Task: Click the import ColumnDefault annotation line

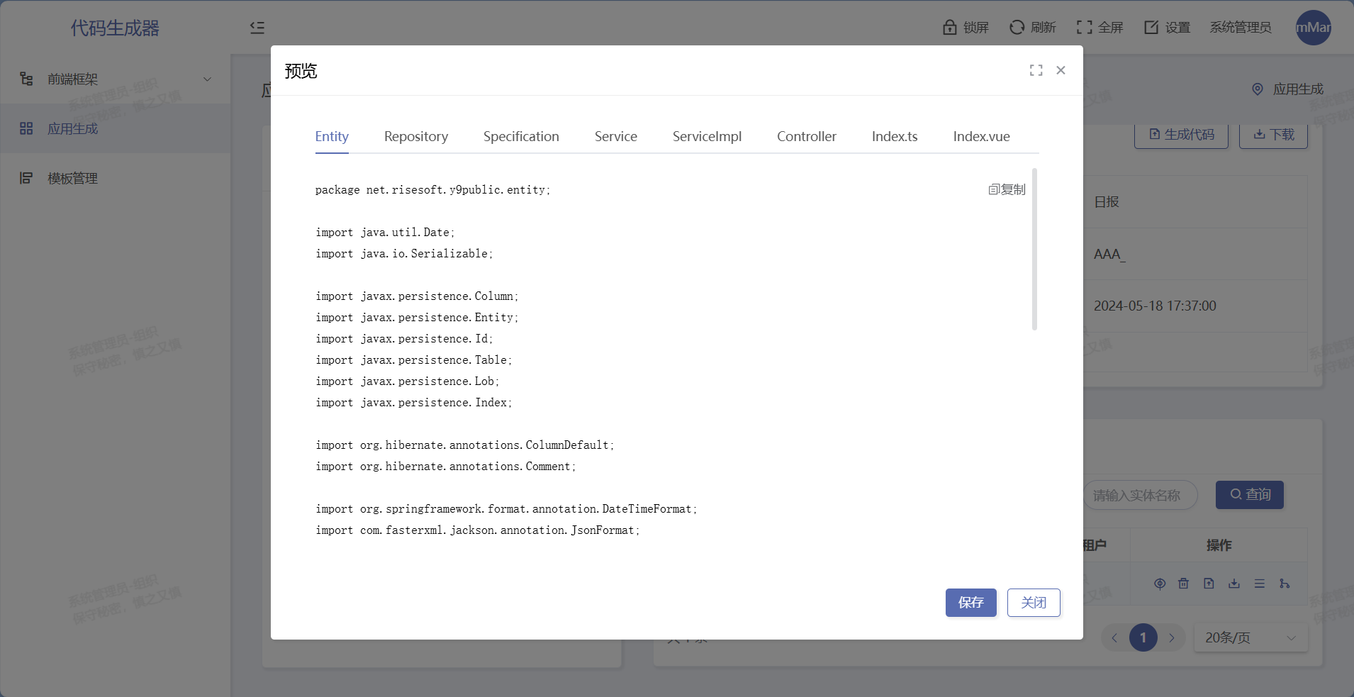Action: (465, 445)
